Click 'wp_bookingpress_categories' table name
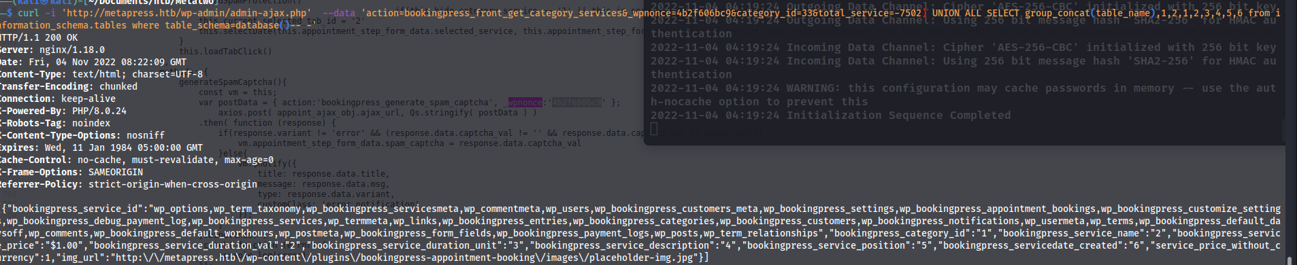 tap(644, 221)
